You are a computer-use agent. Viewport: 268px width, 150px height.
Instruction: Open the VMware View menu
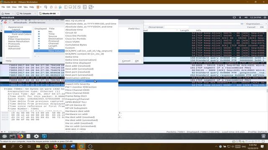tap(14, 7)
